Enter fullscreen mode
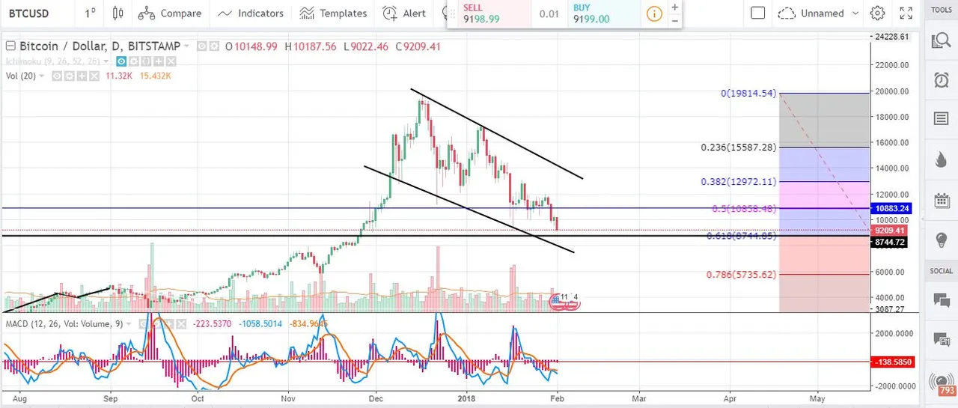The width and height of the screenshot is (958, 408). pyautogui.click(x=906, y=13)
